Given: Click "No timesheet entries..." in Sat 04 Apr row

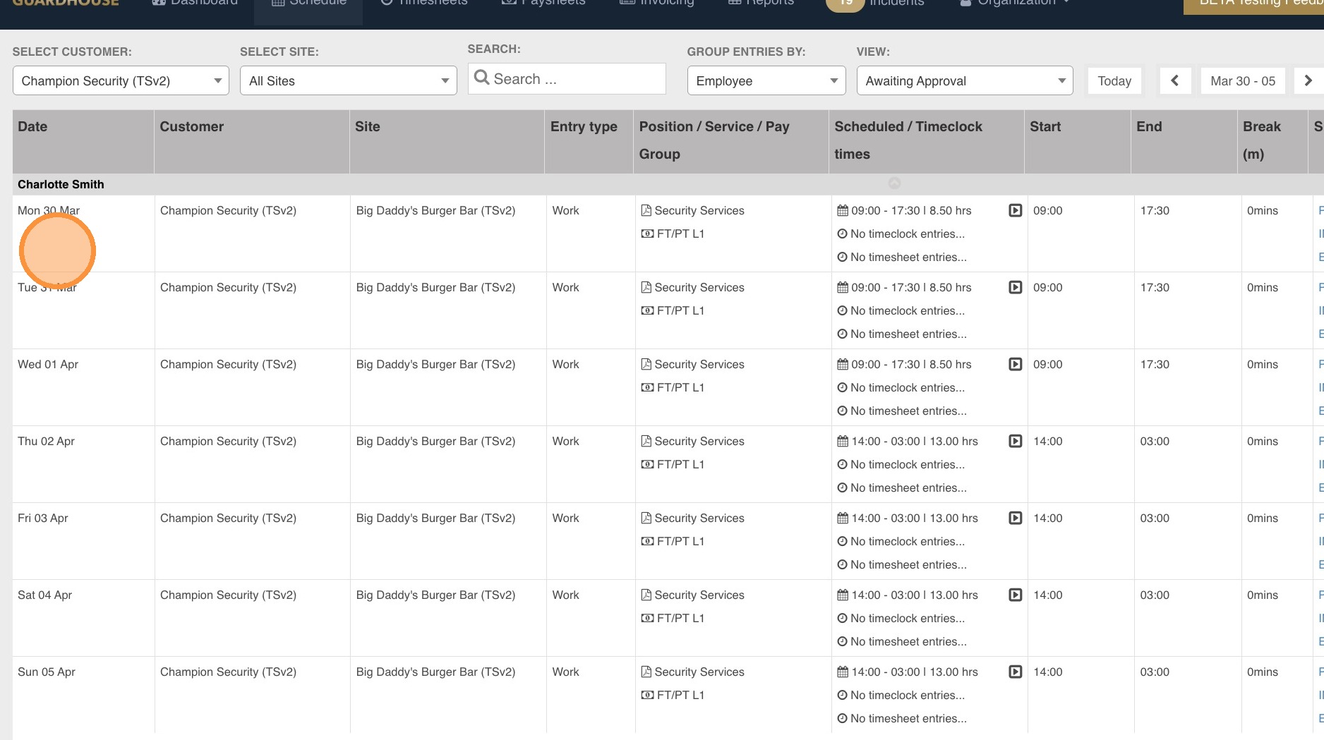Looking at the screenshot, I should (x=908, y=641).
